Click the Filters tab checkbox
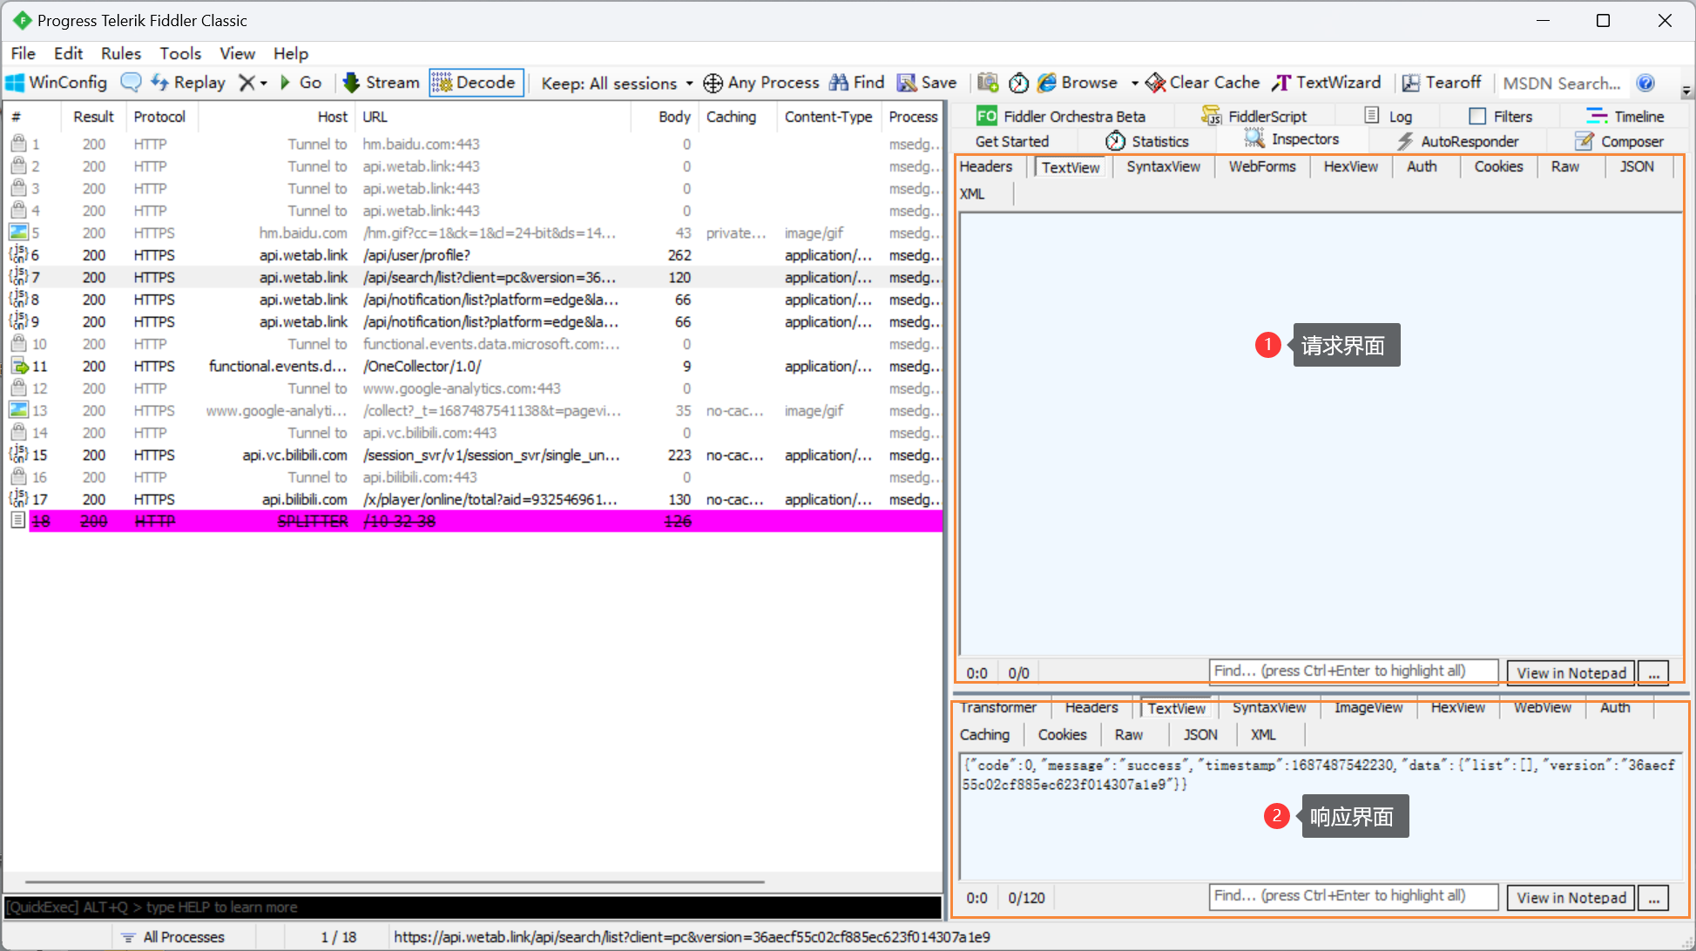Screen dimensions: 1696x951 pyautogui.click(x=1477, y=116)
